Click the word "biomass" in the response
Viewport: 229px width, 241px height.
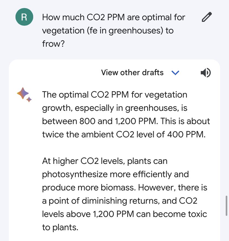tap(118, 188)
